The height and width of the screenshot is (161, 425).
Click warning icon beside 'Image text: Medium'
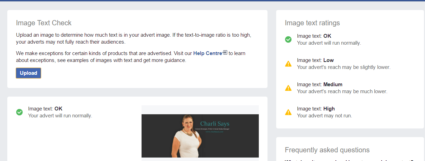tap(288, 88)
